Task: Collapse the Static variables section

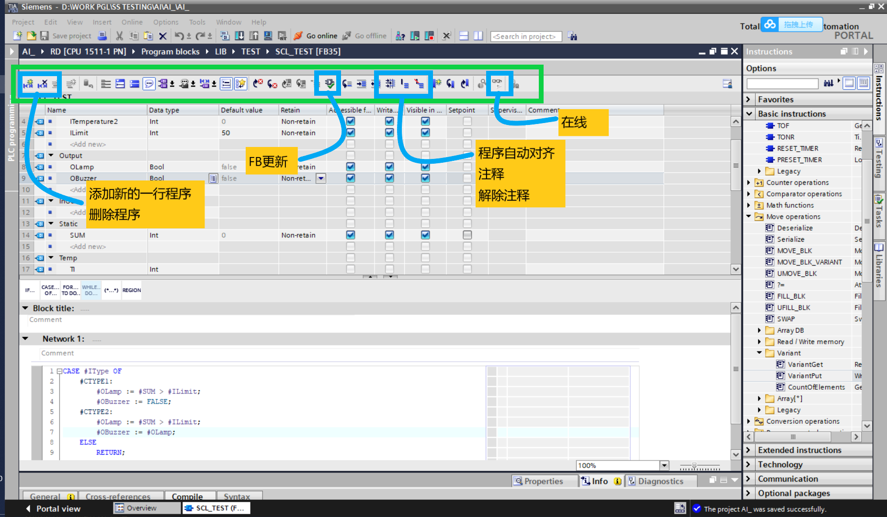Action: [51, 224]
